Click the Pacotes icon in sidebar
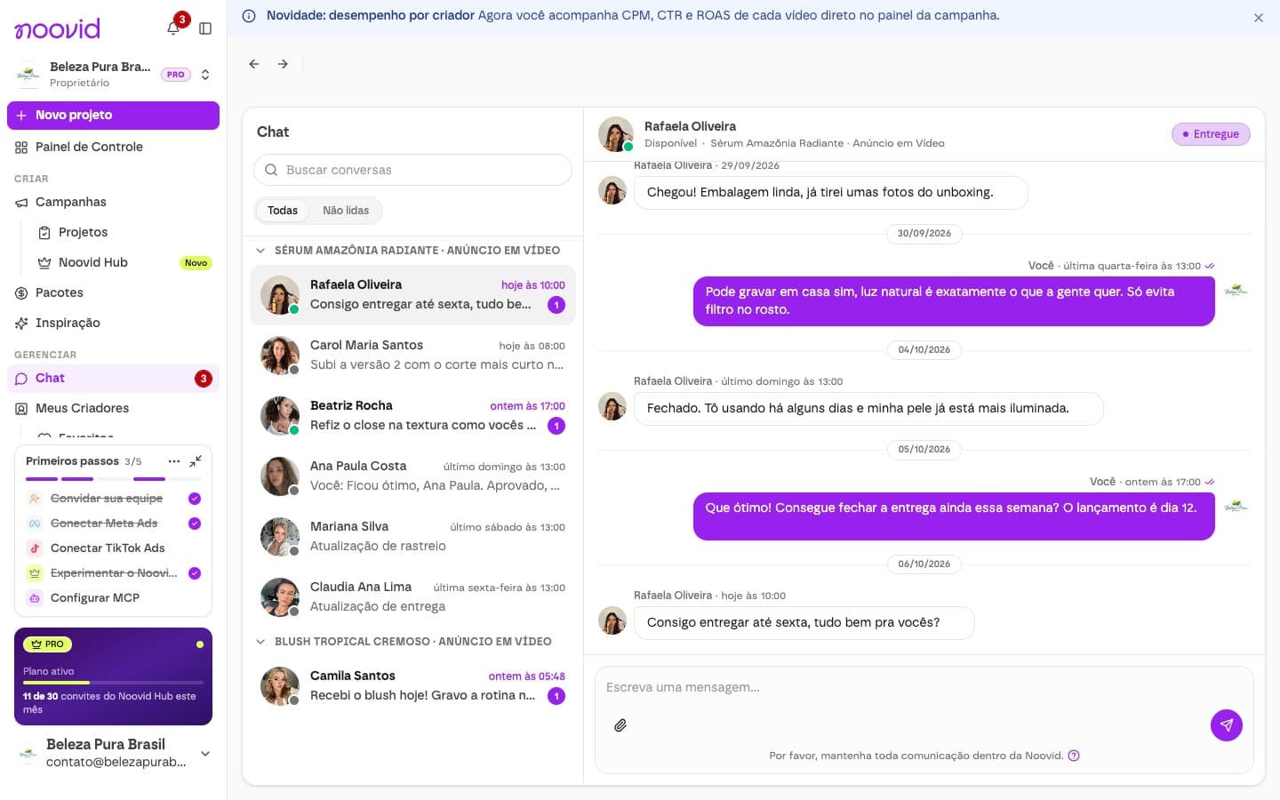Image resolution: width=1280 pixels, height=800 pixels. click(x=21, y=293)
